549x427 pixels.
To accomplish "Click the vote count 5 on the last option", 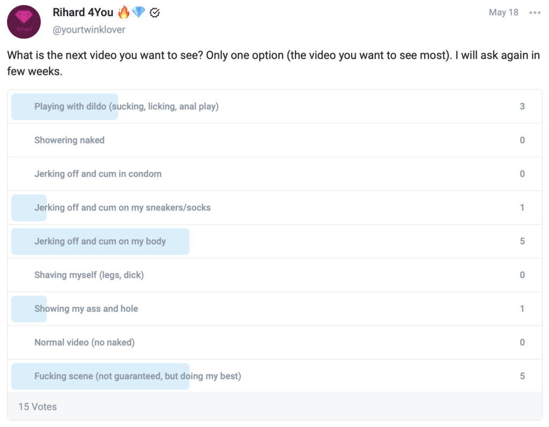I will click(x=522, y=376).
